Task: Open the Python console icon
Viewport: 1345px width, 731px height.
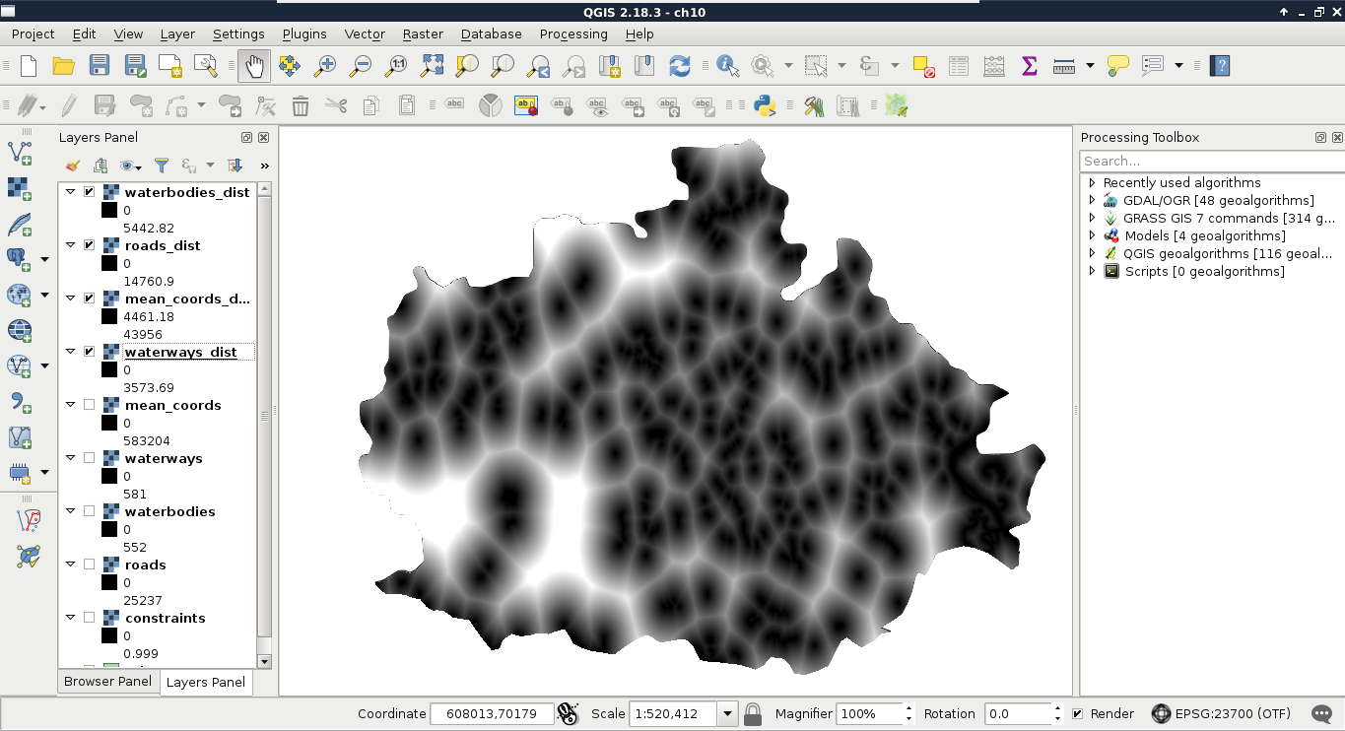Action: (763, 105)
